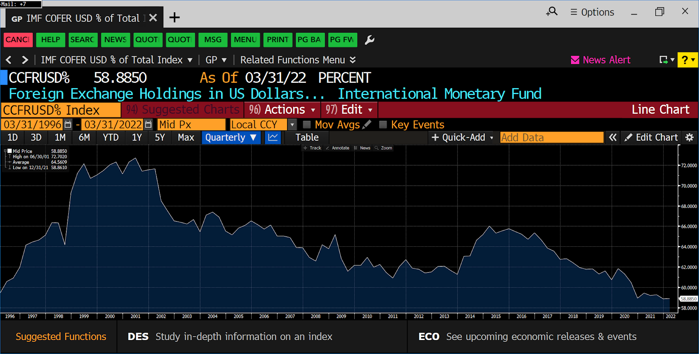The height and width of the screenshot is (354, 699).
Task: Go forward with the right arrow
Action: click(x=25, y=60)
